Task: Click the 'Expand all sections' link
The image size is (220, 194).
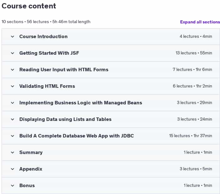Action: click(200, 22)
